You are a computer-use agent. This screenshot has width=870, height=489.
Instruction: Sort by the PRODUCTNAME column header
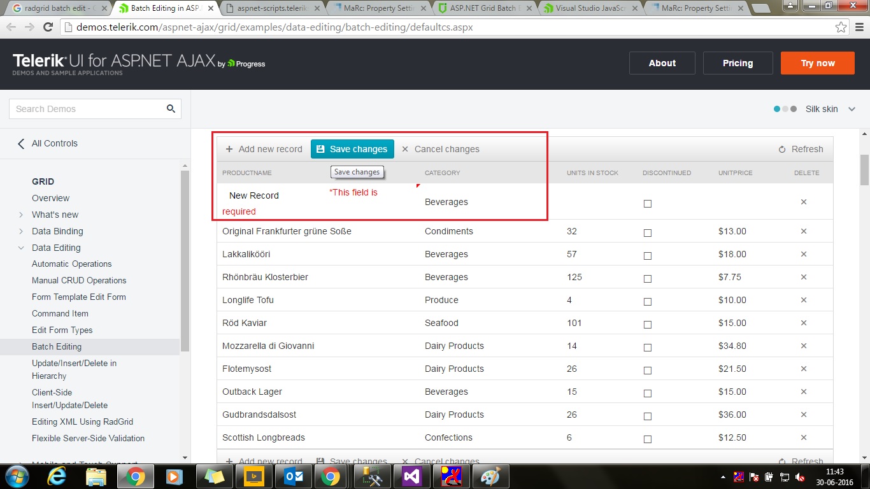(x=247, y=173)
